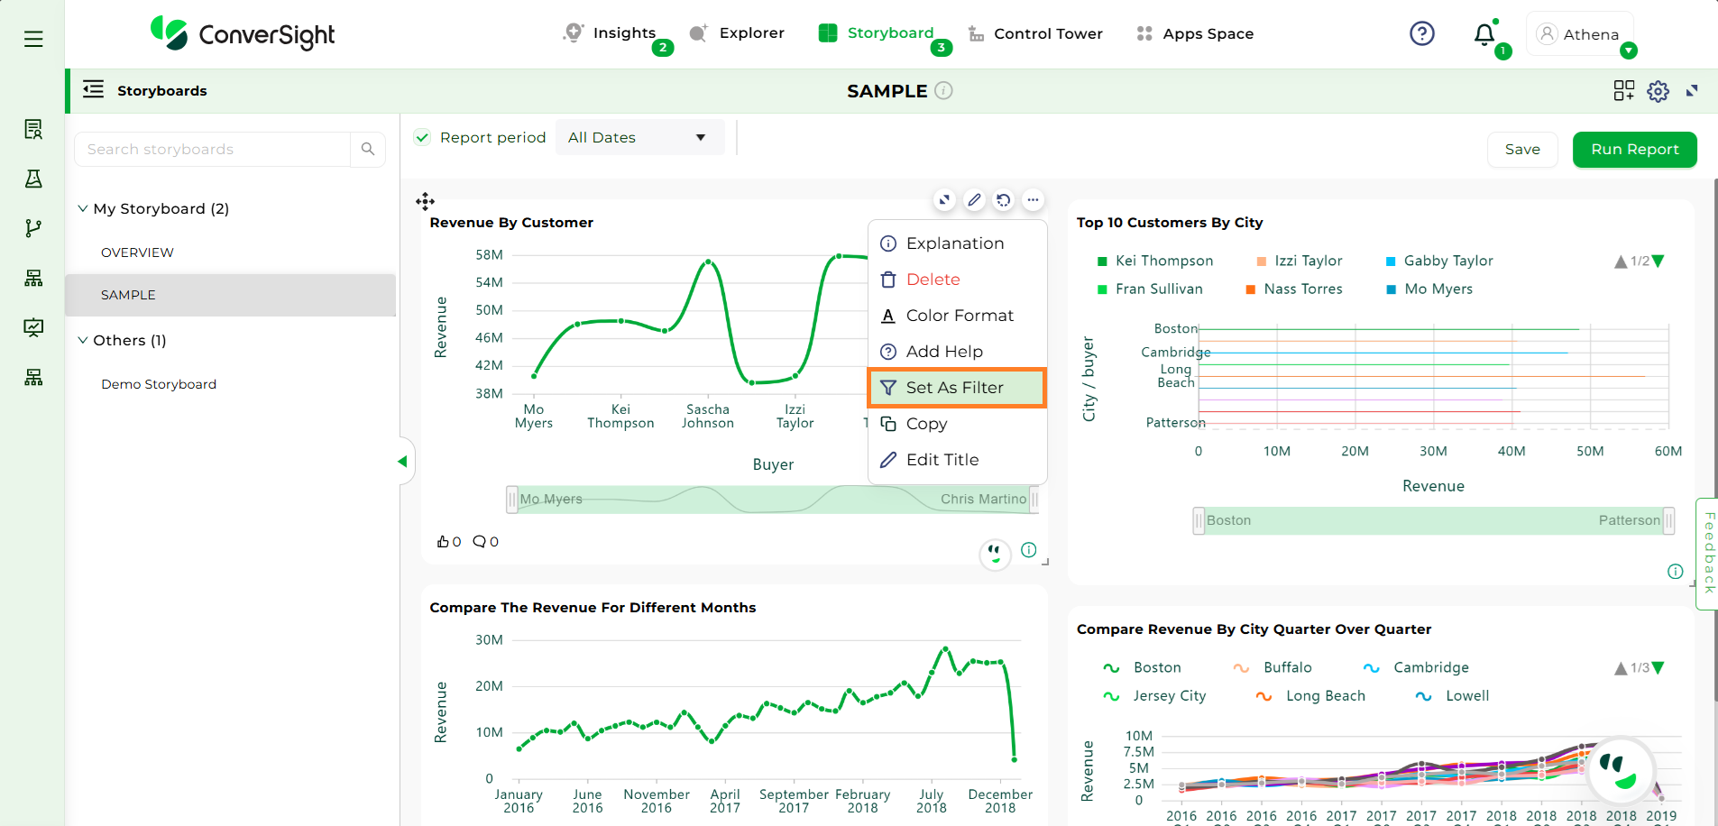Click the Run Report button
The height and width of the screenshot is (826, 1718).
point(1634,150)
